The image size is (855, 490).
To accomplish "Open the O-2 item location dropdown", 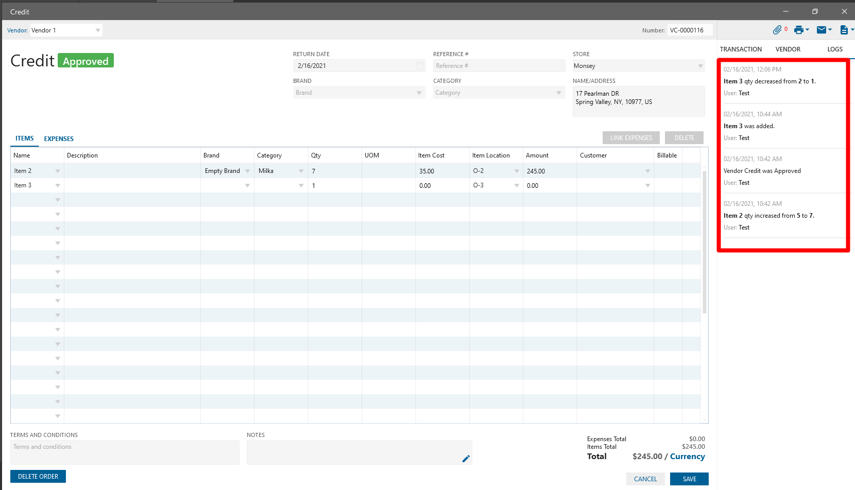I will click(x=517, y=171).
